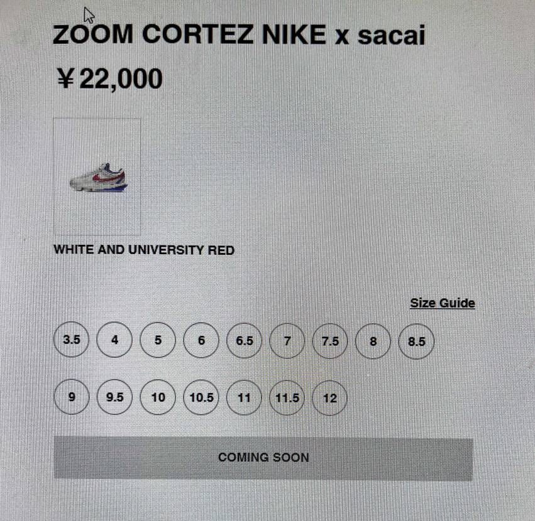Pick size 11.5
The height and width of the screenshot is (521, 535).
pyautogui.click(x=287, y=397)
